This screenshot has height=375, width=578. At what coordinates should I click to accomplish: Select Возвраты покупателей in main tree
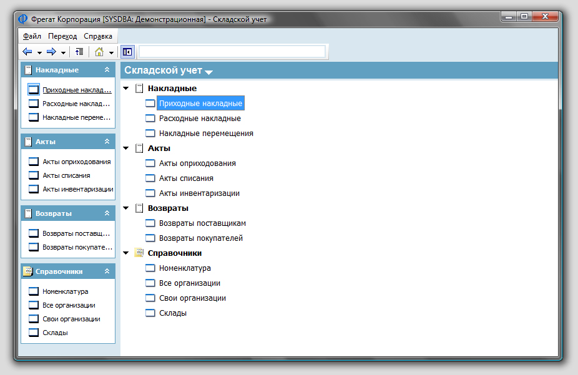click(x=201, y=238)
